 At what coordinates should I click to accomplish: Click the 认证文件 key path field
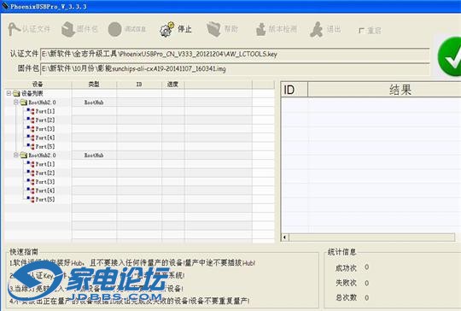coord(235,54)
